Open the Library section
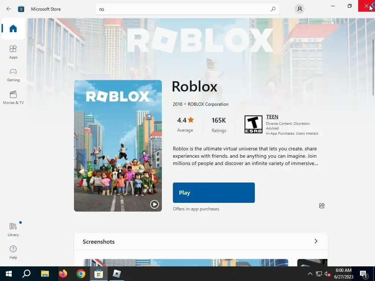Viewport: 375px width, 281px height. [13, 229]
